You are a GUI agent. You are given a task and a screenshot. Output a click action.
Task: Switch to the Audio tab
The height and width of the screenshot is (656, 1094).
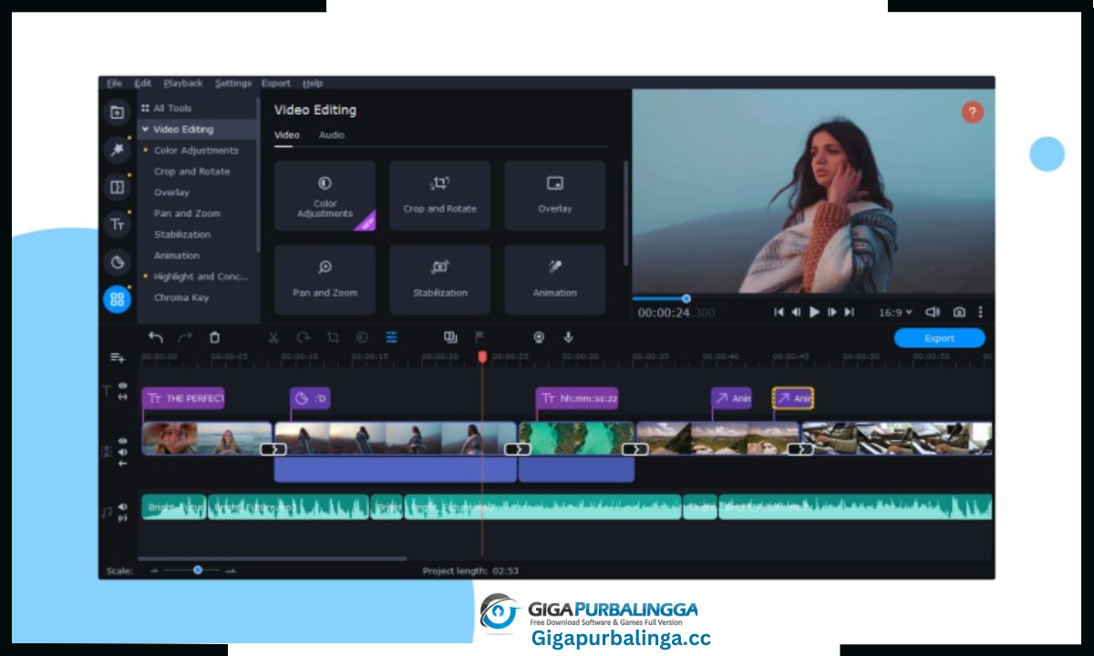coord(332,135)
